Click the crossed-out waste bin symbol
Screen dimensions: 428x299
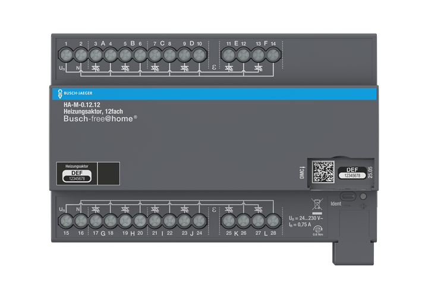tap(317, 206)
